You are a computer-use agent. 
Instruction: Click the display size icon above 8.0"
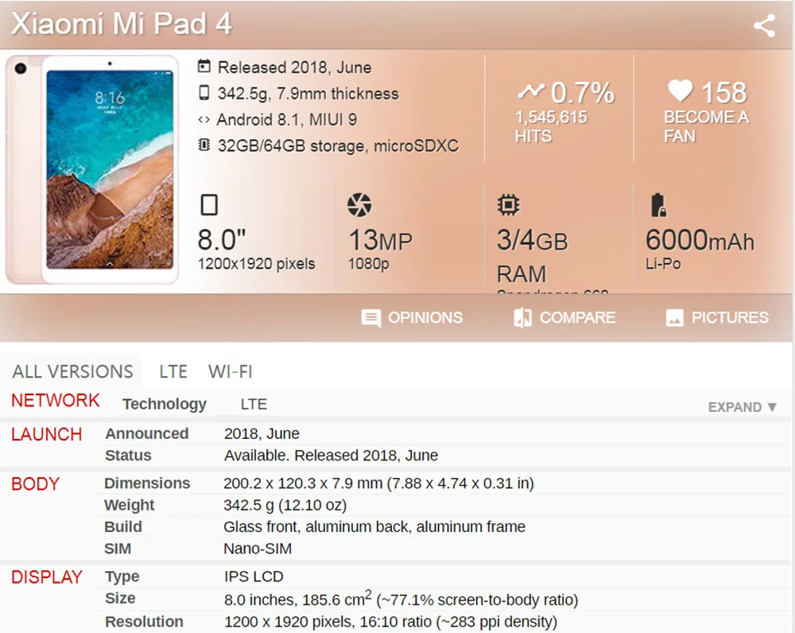pos(209,205)
